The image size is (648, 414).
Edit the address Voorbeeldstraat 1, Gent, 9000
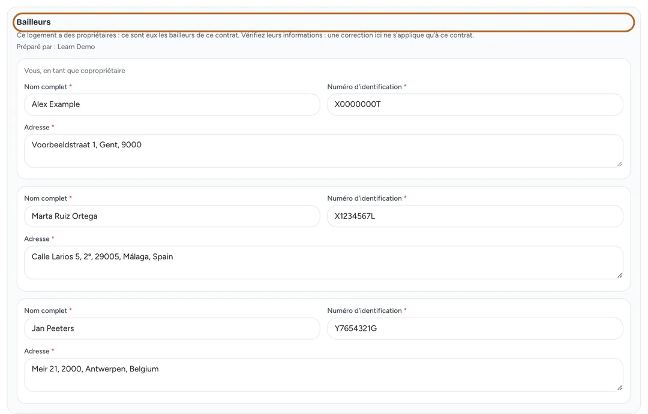pyautogui.click(x=323, y=150)
